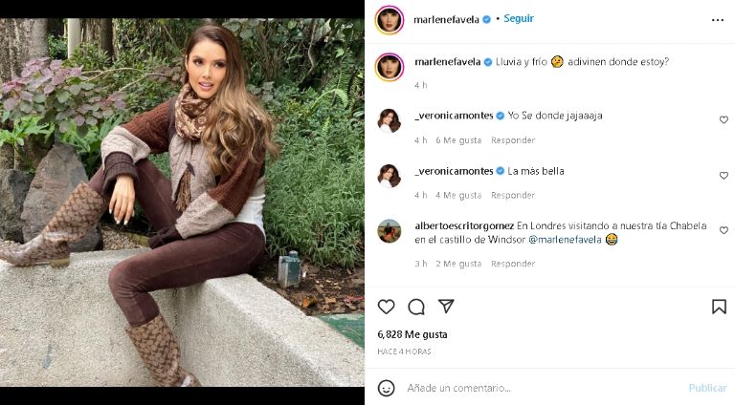Screen dimensions: 735x405
Task: Save post with the bookmark icon
Action: pyautogui.click(x=719, y=307)
